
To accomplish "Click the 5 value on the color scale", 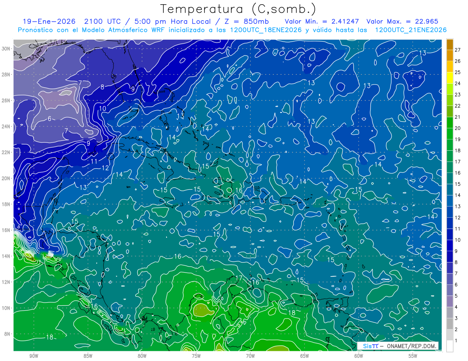I will coord(456,296).
